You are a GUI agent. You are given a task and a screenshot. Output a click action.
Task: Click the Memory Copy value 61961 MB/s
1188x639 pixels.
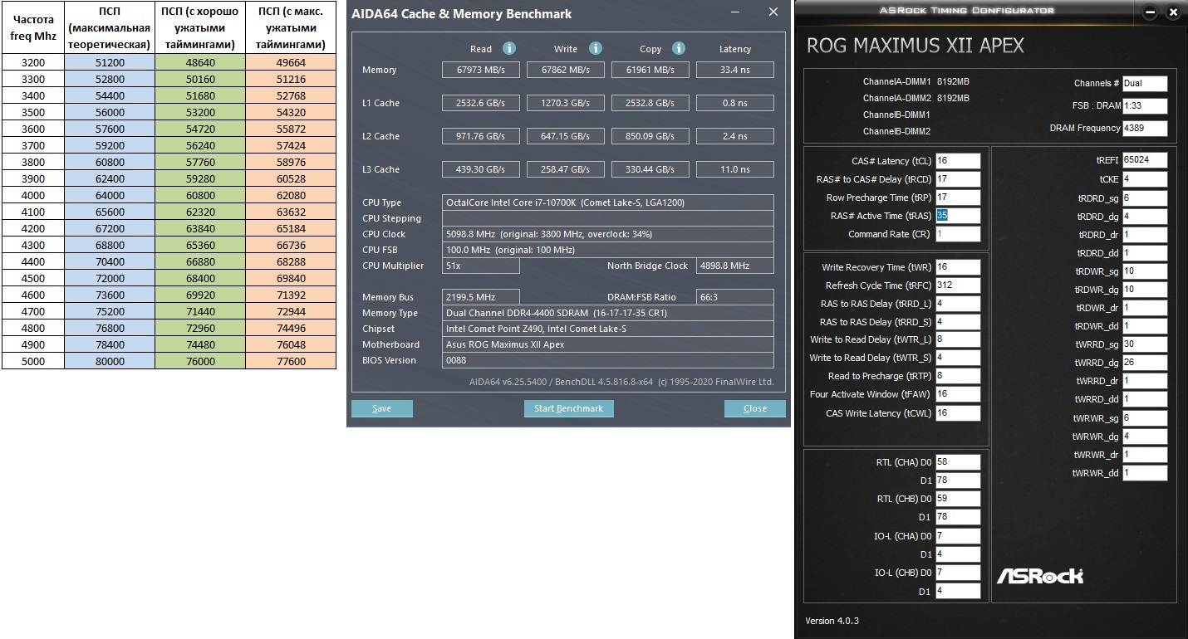650,70
